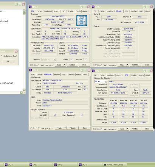
Task: Switch to the Caches tab in the CPU tab window
Action: pyautogui.click(x=39, y=11)
